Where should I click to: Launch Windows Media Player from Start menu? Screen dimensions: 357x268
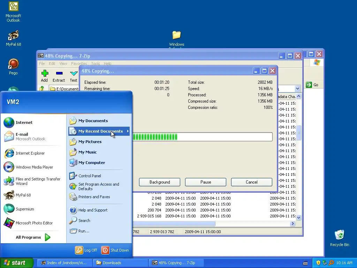33,167
